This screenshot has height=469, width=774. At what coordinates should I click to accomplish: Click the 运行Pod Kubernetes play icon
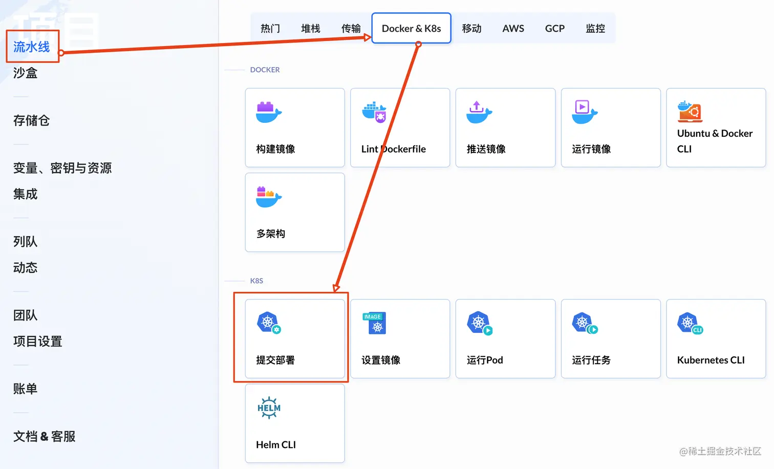click(x=480, y=323)
